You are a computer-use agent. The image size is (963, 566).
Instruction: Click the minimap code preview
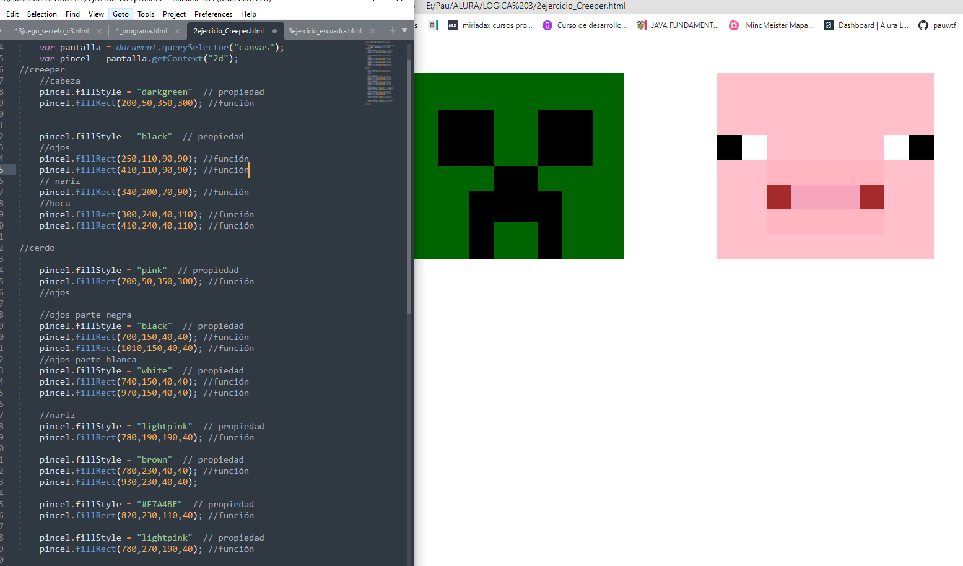[x=380, y=73]
